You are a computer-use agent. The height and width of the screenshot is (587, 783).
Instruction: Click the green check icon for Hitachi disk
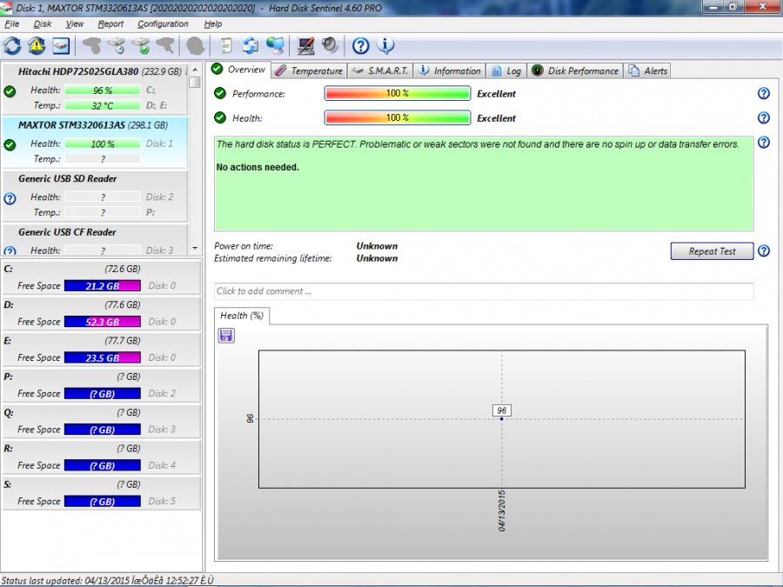pos(10,91)
